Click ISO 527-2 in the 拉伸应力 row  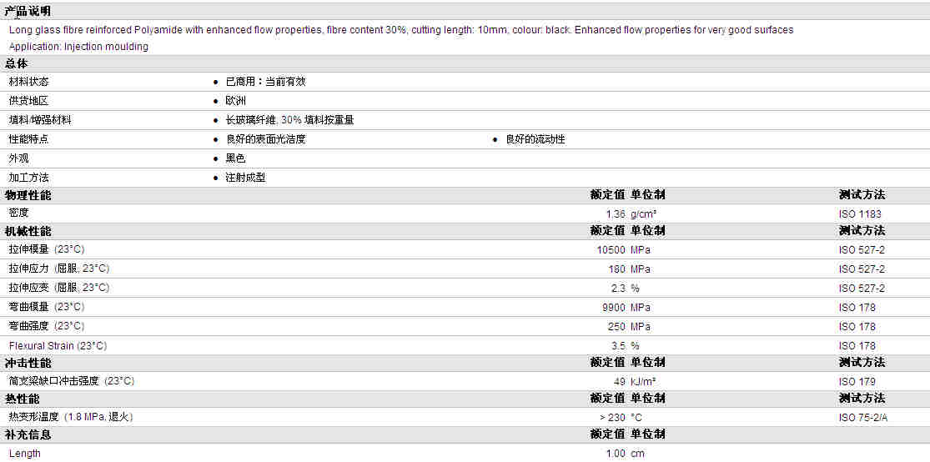click(862, 269)
